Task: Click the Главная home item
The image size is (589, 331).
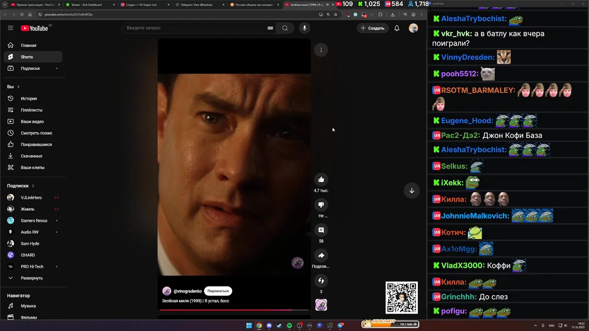Action: [x=33, y=46]
